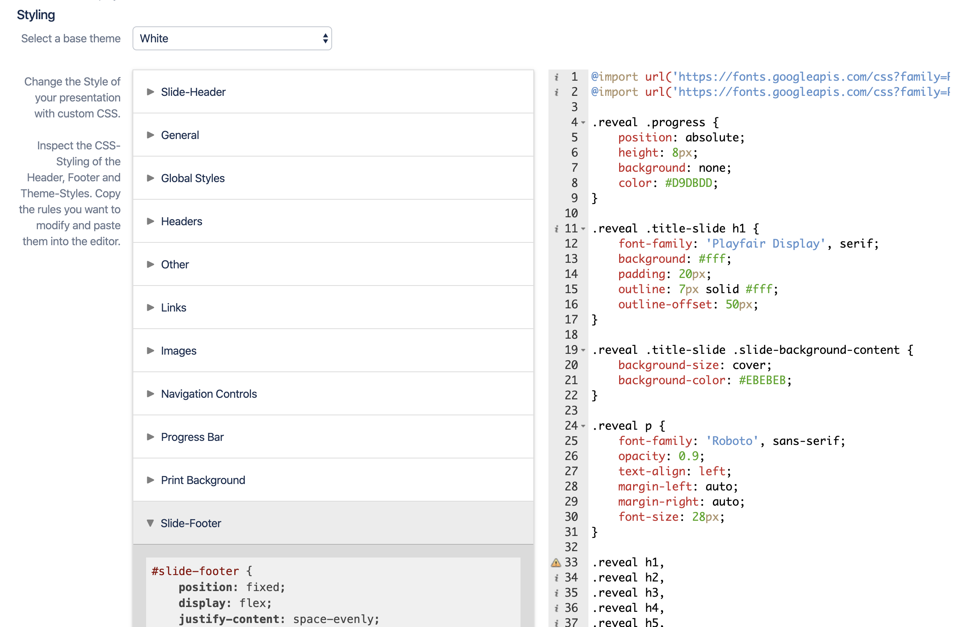Expand the Global Styles section
The height and width of the screenshot is (627, 966).
pyautogui.click(x=193, y=178)
